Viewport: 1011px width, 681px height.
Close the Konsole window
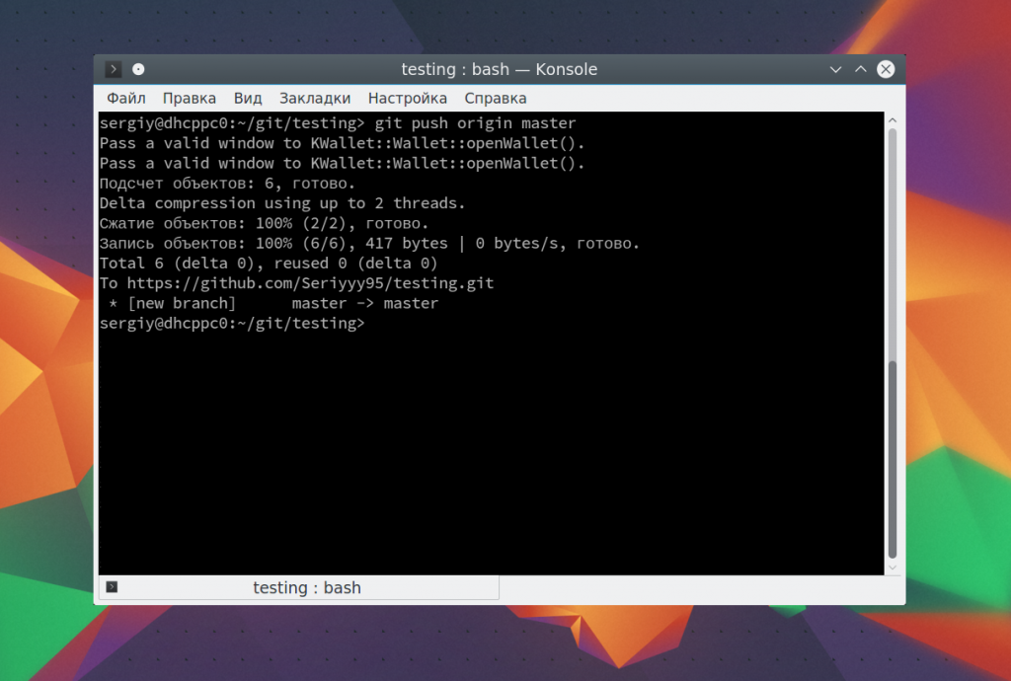click(886, 69)
